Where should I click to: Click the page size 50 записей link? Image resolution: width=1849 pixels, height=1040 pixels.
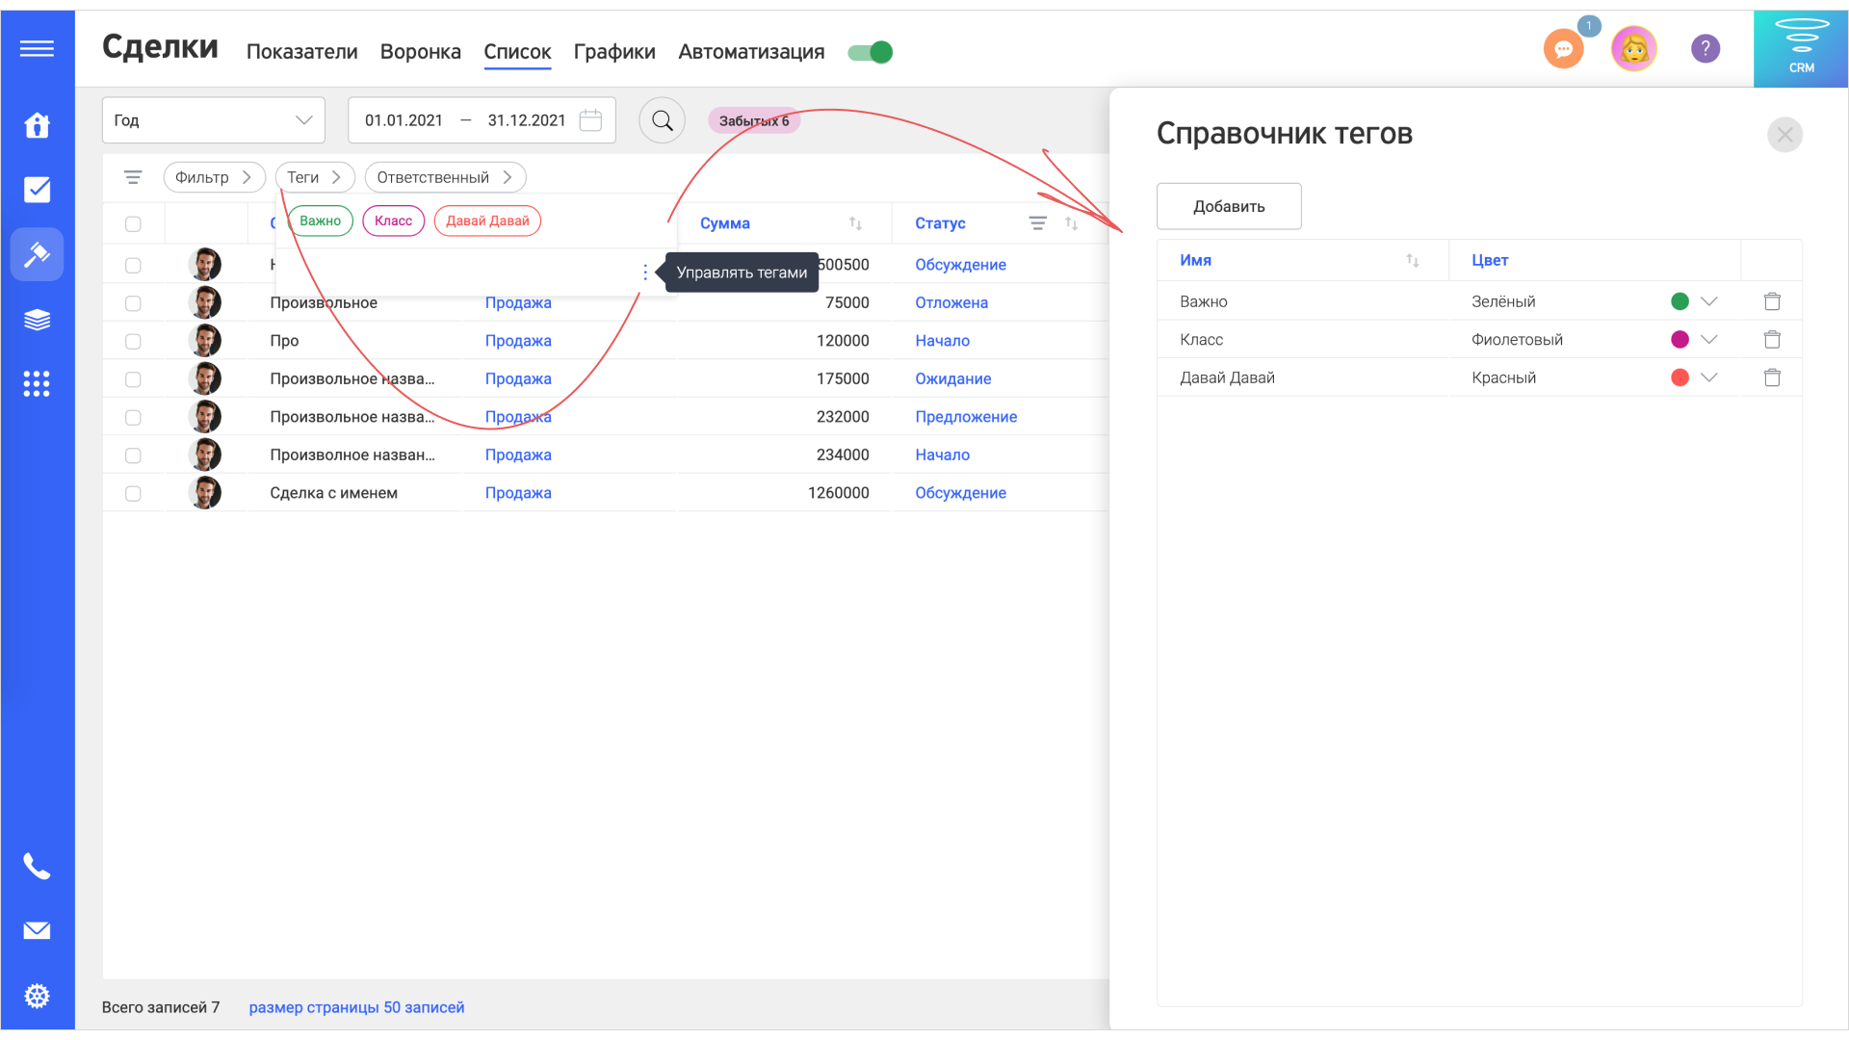[356, 1007]
